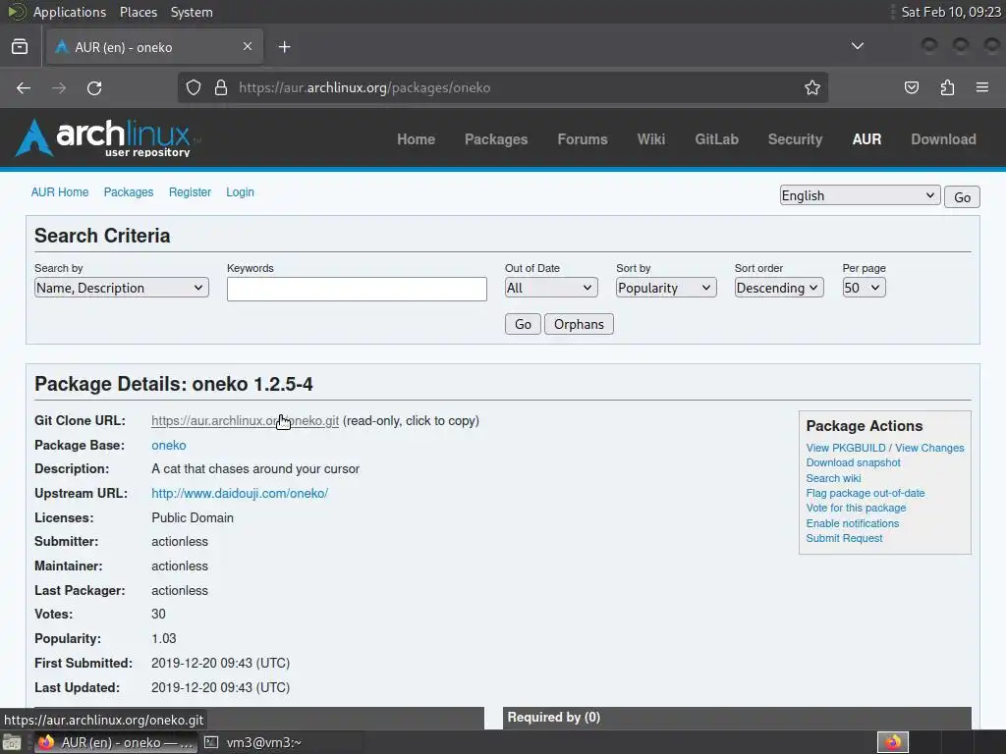Open the Firefox extensions puzzle icon
This screenshot has height=754, width=1006.
pos(947,87)
